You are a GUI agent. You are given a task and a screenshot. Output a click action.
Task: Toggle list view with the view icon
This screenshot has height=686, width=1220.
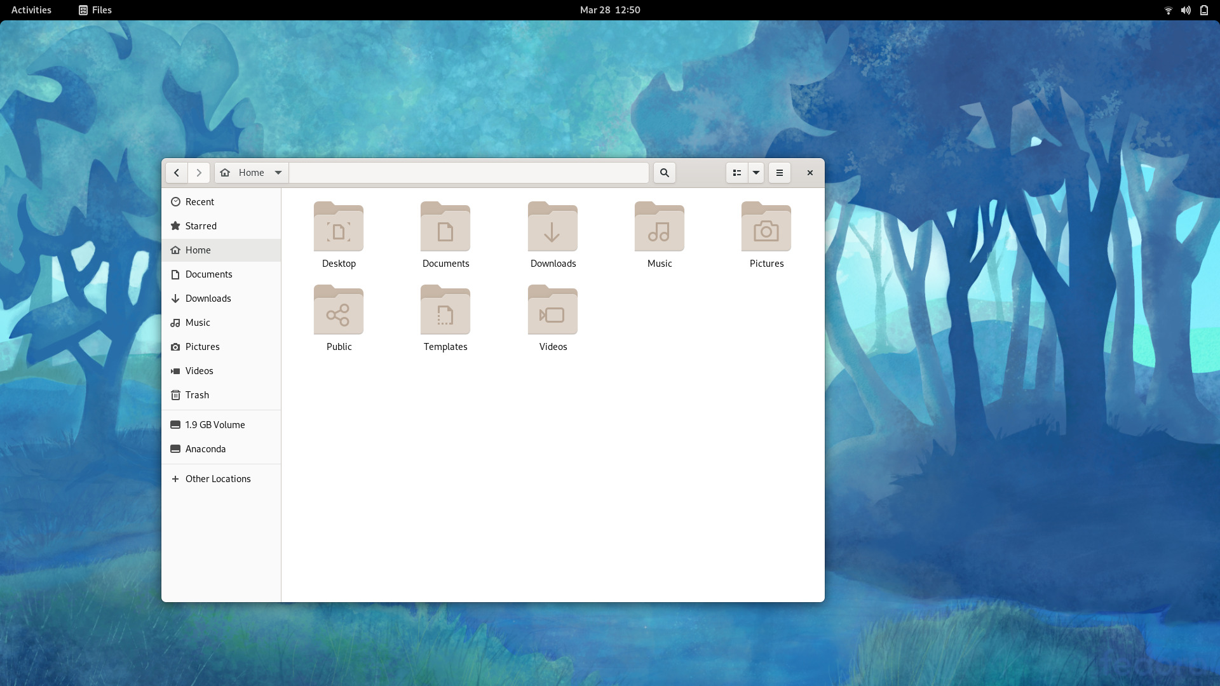point(737,173)
